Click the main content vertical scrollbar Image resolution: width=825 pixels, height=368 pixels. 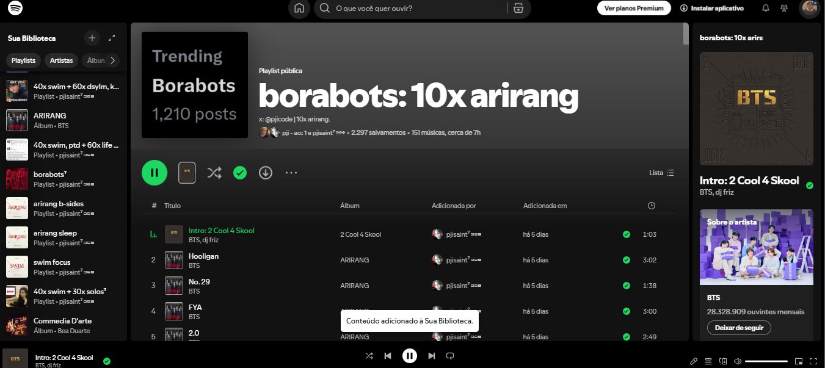(686, 34)
